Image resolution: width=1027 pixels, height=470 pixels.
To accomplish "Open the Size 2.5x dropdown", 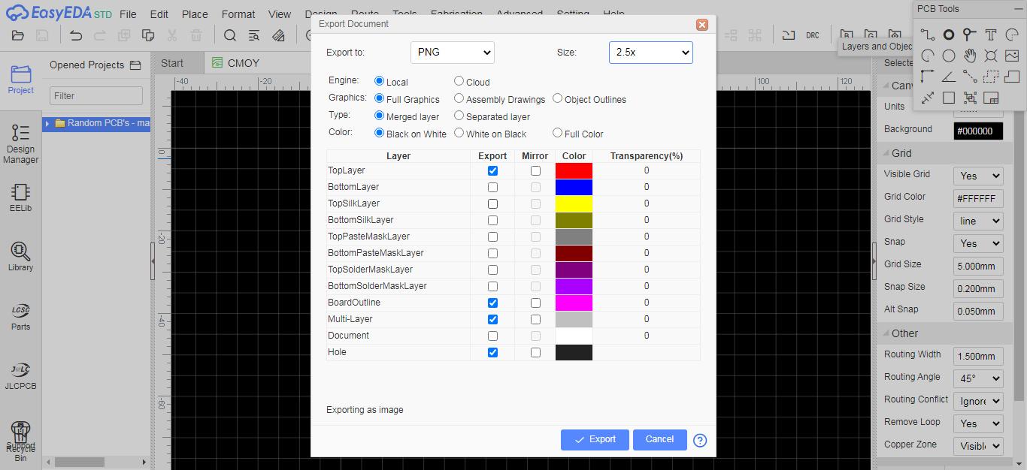I will [x=651, y=53].
